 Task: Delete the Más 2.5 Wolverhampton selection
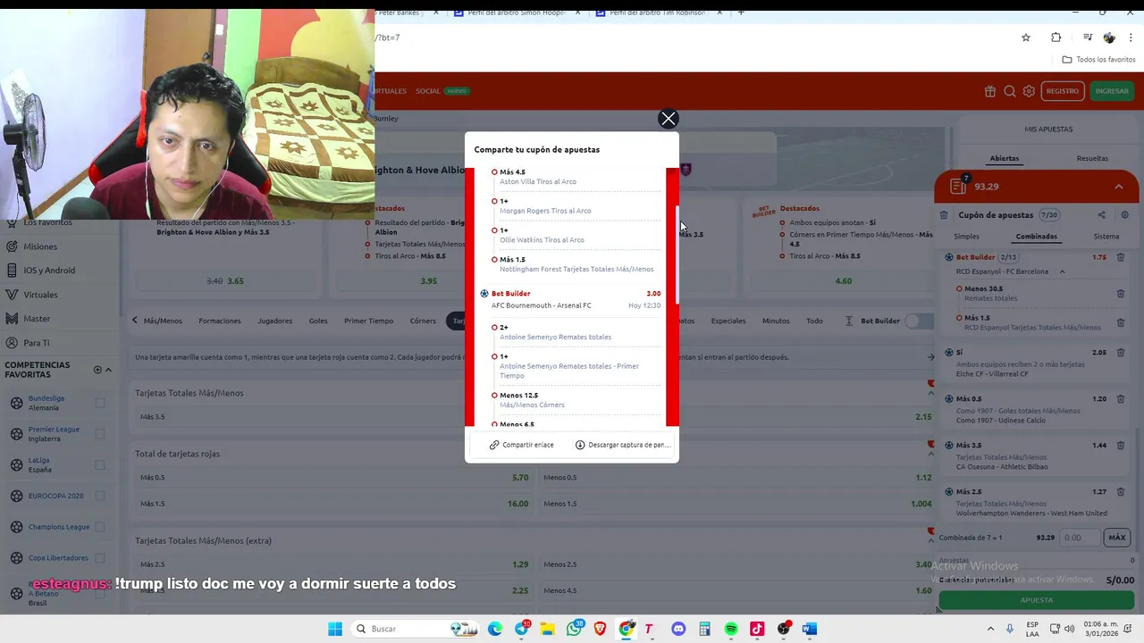point(1120,492)
